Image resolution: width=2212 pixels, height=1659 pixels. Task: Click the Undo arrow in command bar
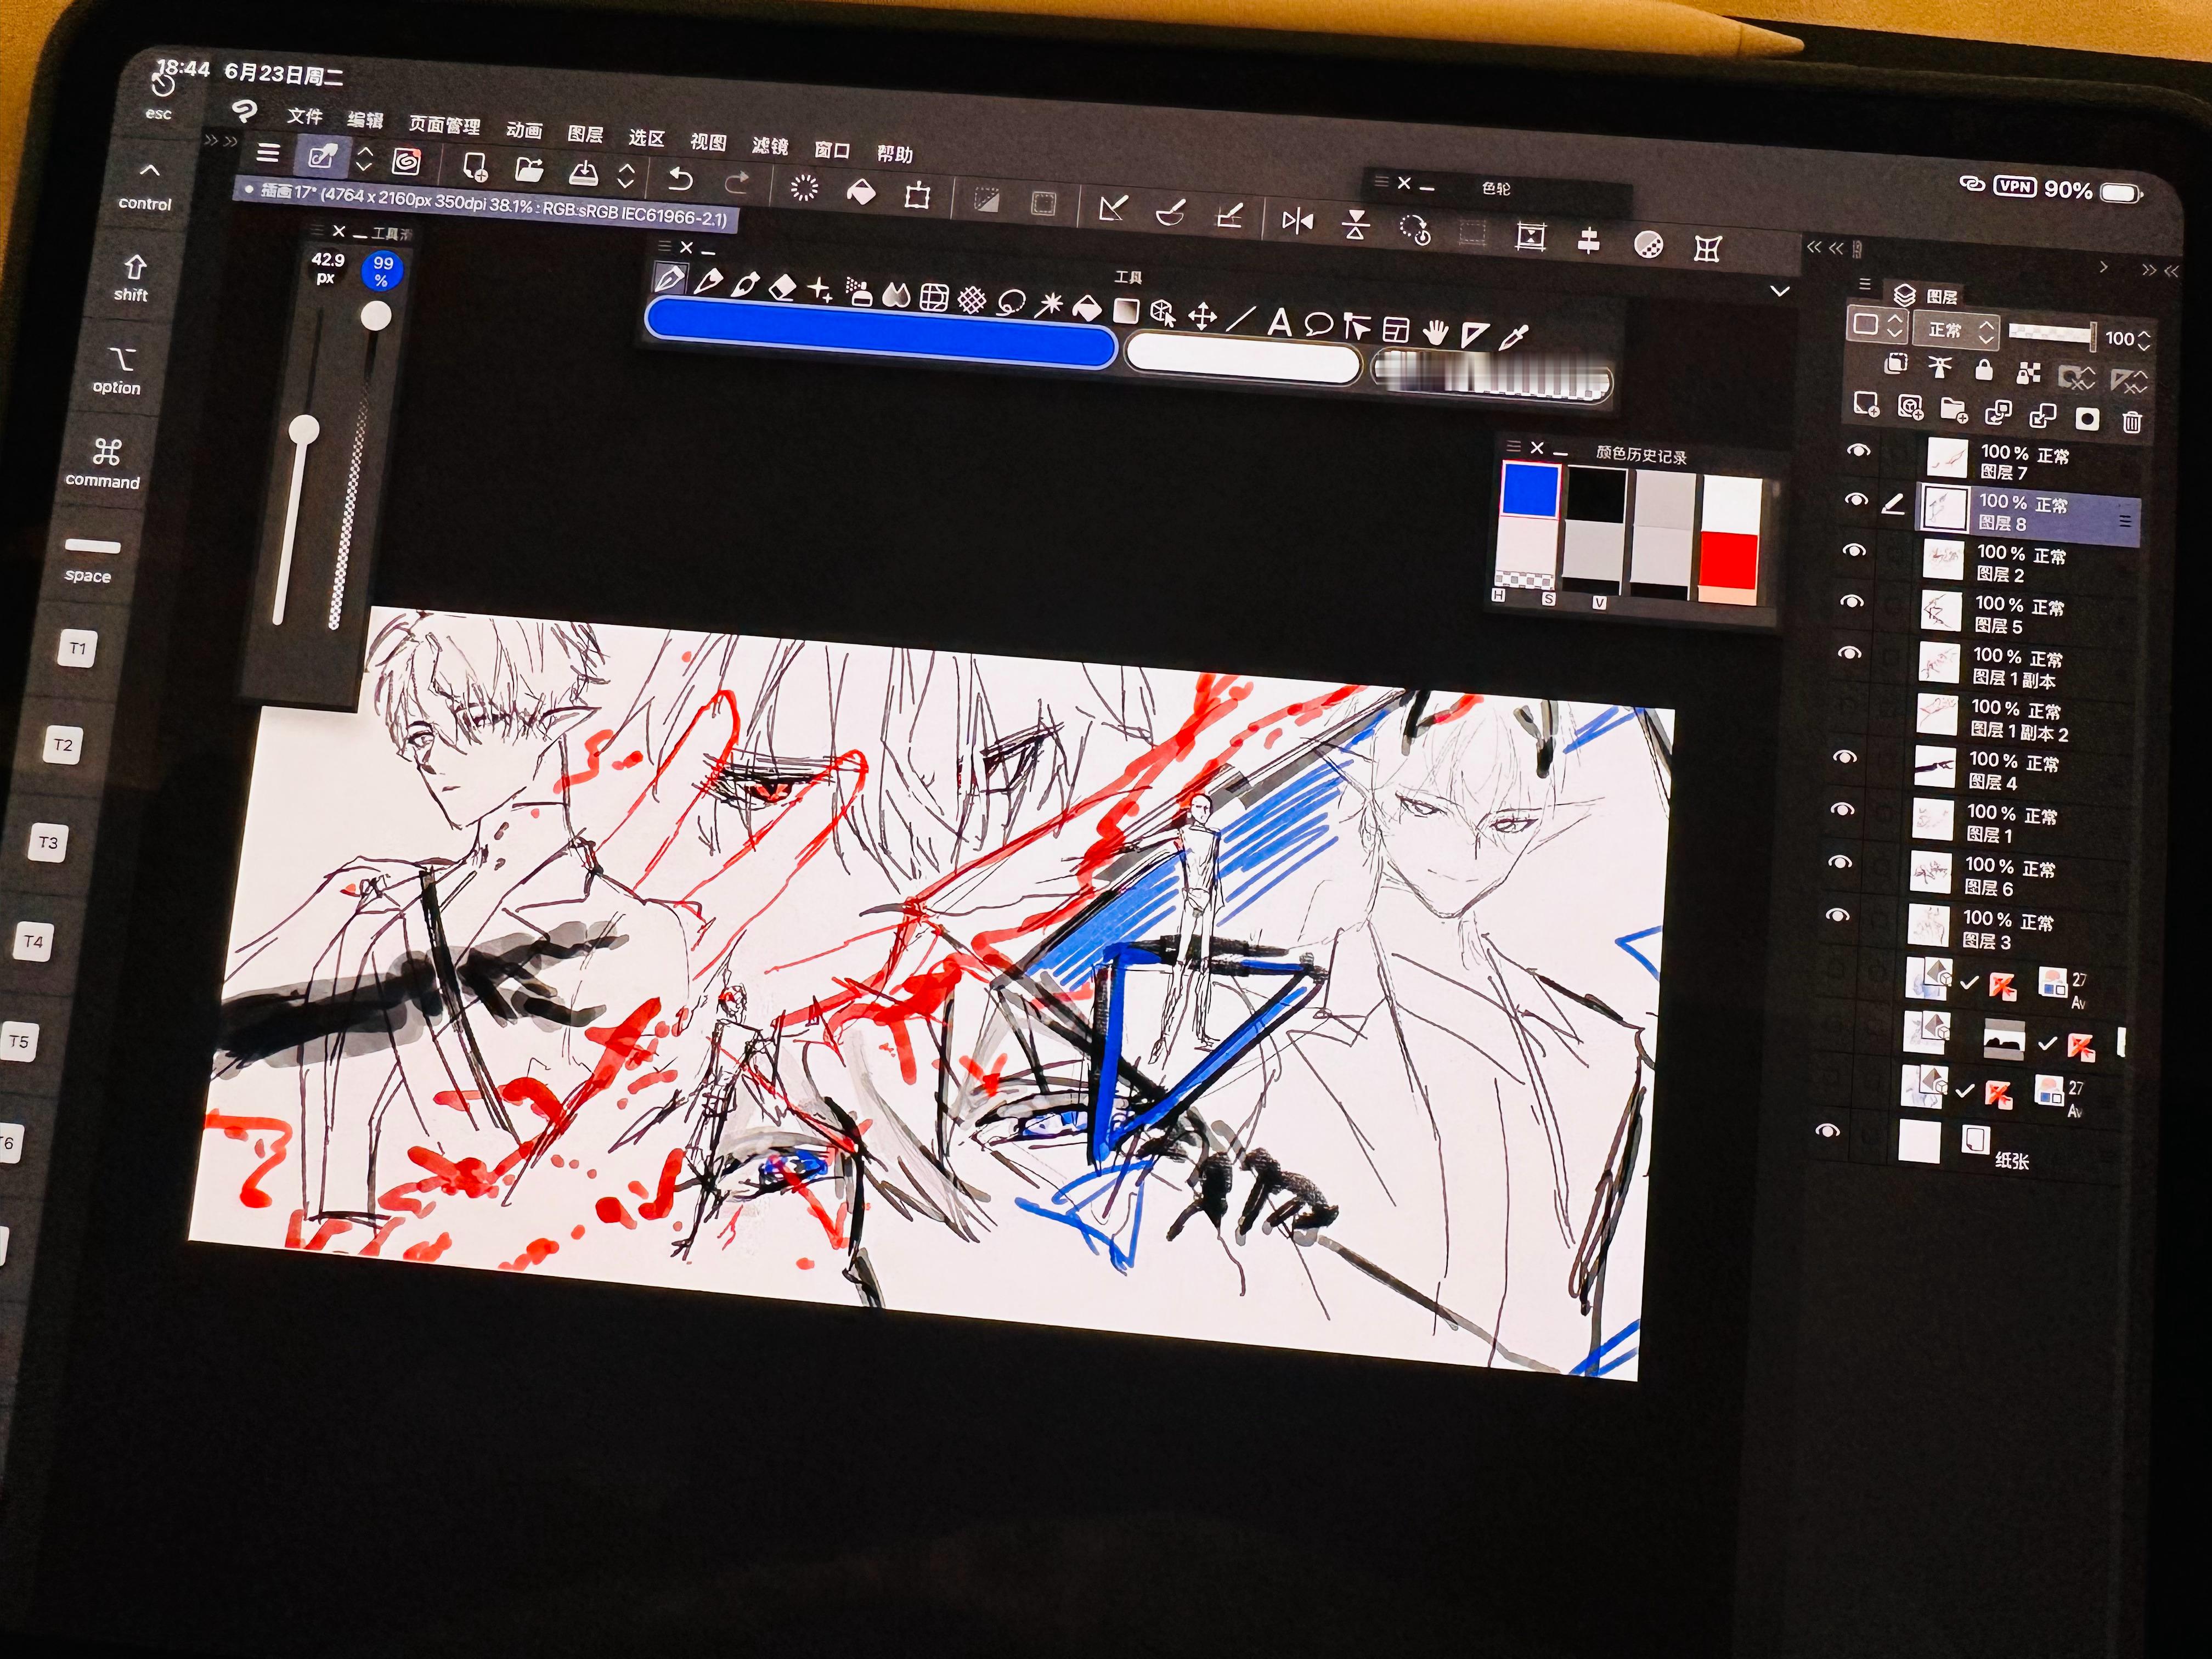click(680, 179)
